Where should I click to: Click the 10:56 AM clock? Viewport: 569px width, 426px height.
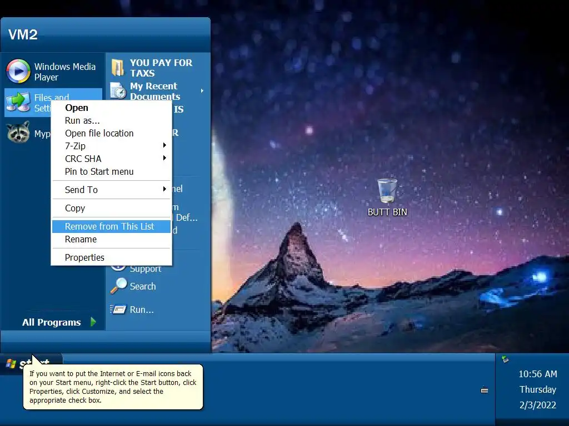pyautogui.click(x=537, y=374)
